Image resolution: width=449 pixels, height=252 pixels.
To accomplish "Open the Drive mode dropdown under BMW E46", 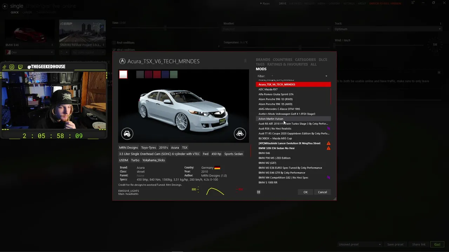I will pos(29,52).
